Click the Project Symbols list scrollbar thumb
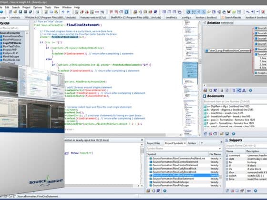Viewport: 267px width, 200px height. (x=220, y=177)
